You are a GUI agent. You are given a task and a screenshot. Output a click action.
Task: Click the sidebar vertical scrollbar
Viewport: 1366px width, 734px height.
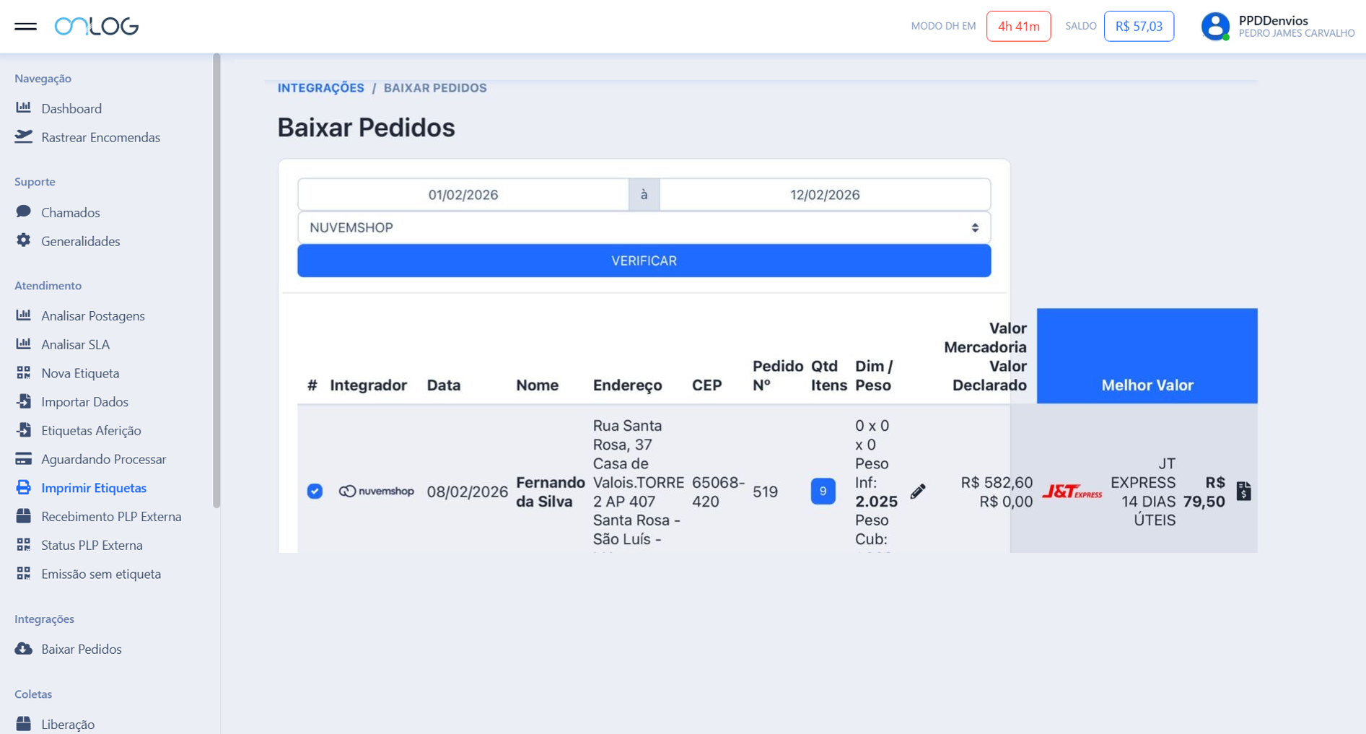coord(216,280)
